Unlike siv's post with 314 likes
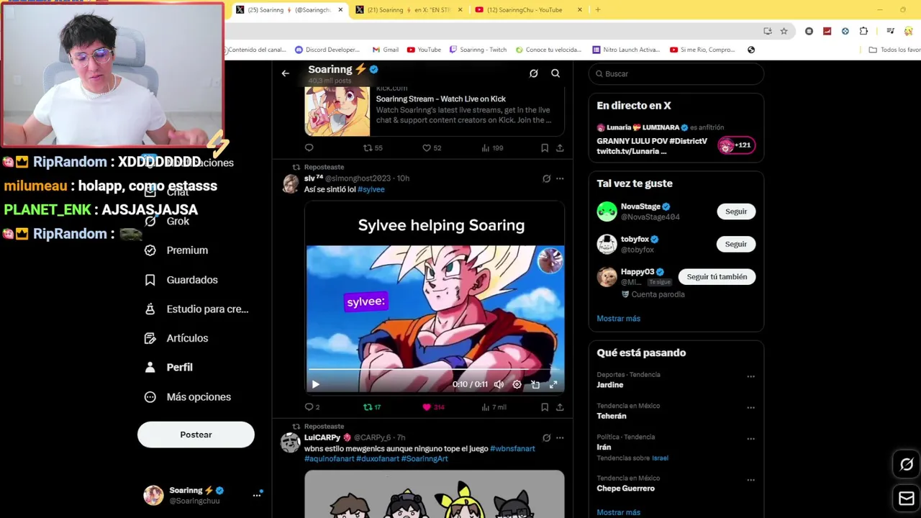921x518 pixels. pos(433,407)
